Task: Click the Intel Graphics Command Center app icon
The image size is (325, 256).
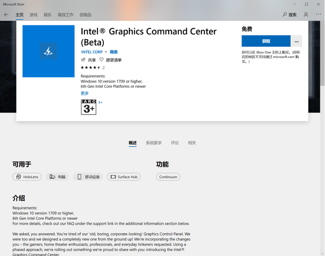Action: click(x=49, y=51)
